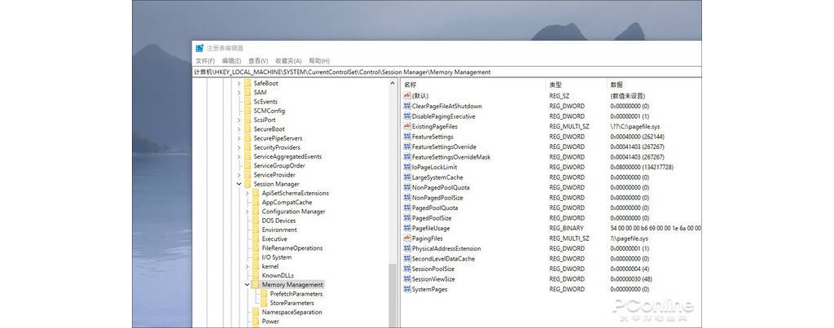Collapse the Session Manager key
834x328 pixels.
coord(239,184)
